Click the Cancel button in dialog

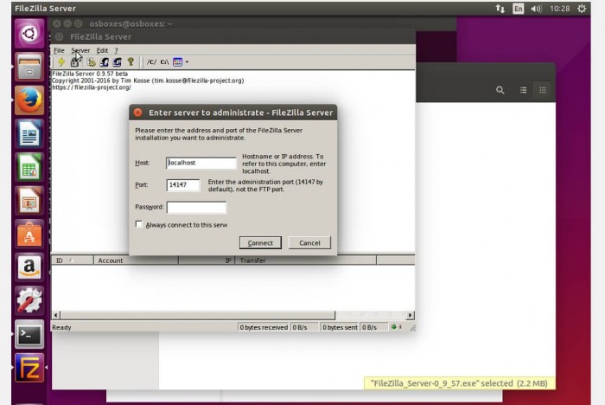pos(309,242)
